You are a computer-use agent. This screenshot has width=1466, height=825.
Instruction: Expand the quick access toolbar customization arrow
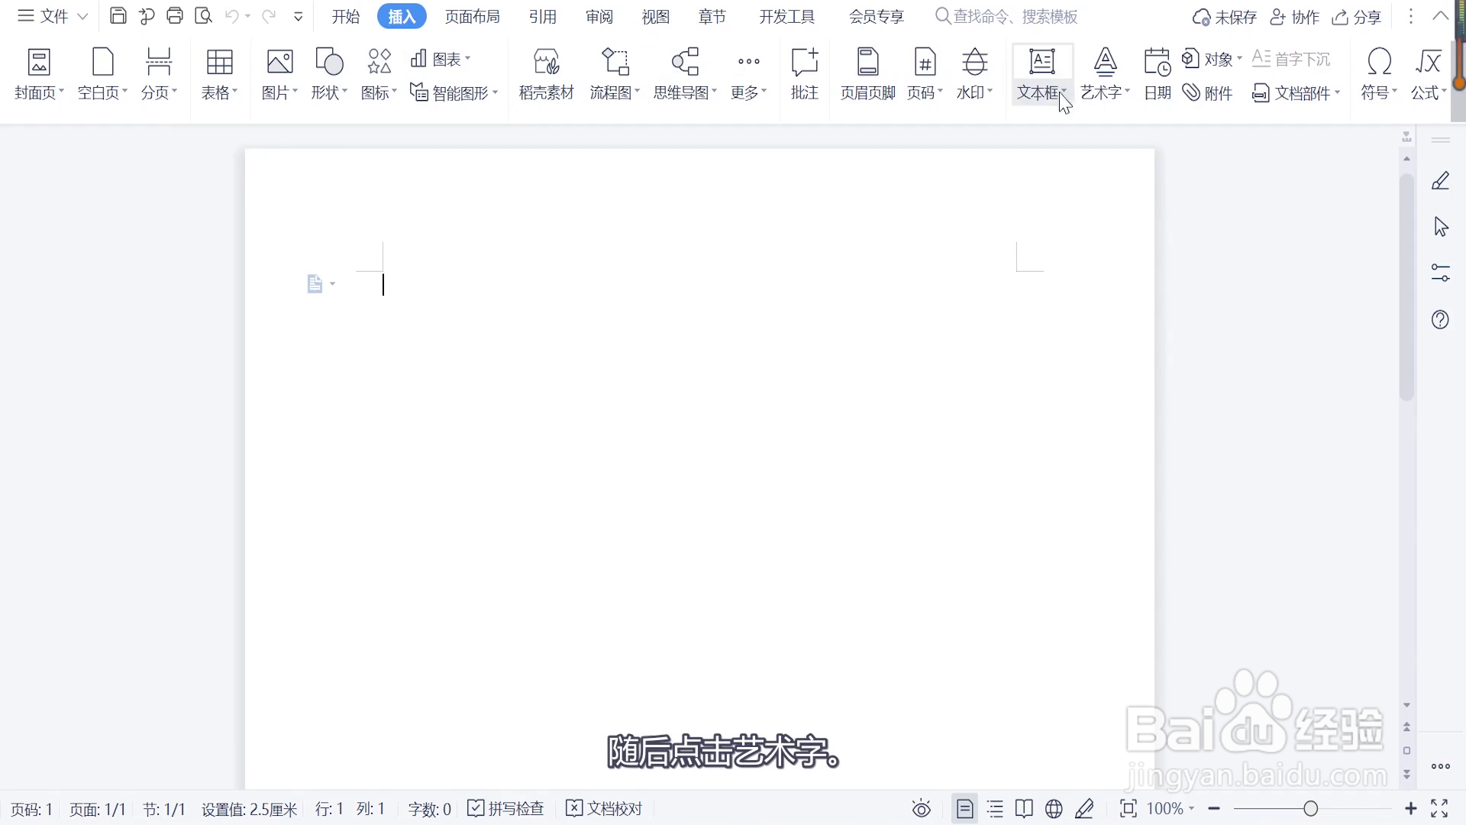[x=299, y=16]
